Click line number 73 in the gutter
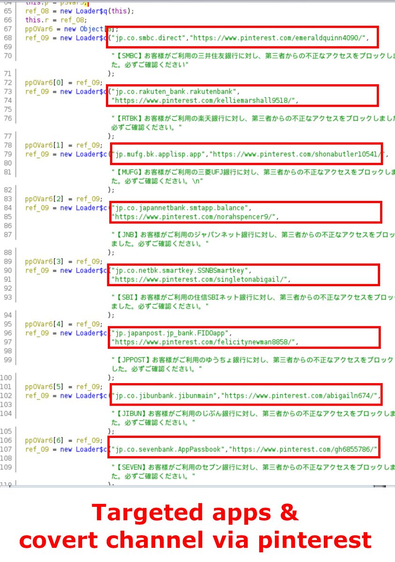Image resolution: width=395 pixels, height=562 pixels. [7, 91]
